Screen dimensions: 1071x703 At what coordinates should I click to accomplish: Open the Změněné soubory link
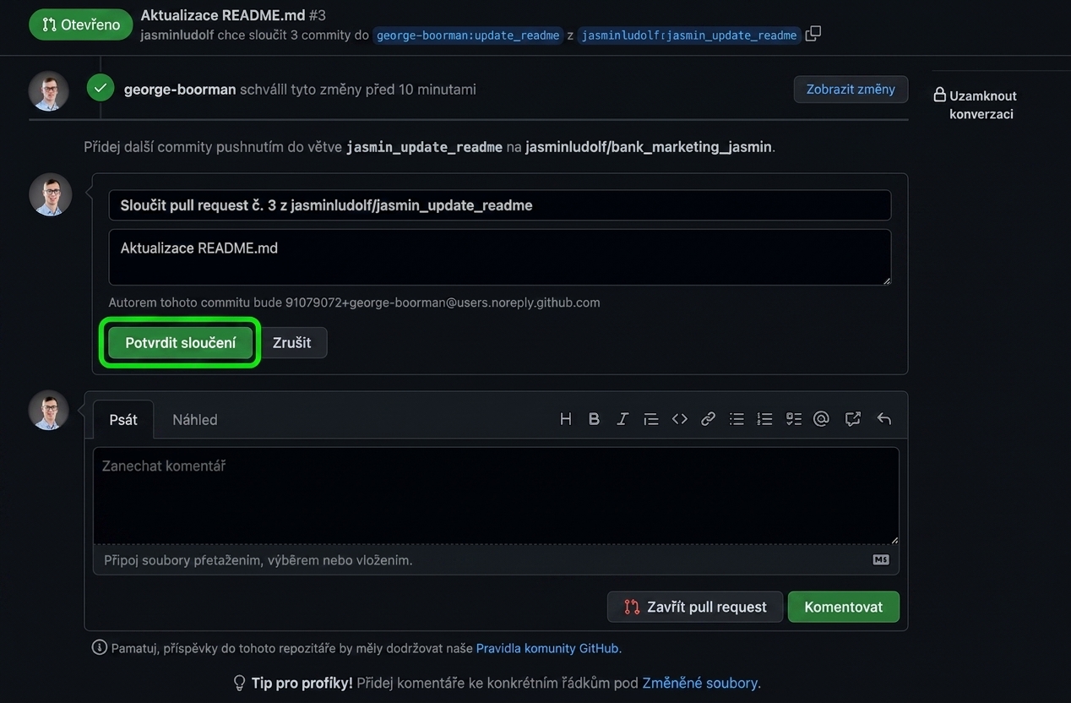[x=702, y=683]
